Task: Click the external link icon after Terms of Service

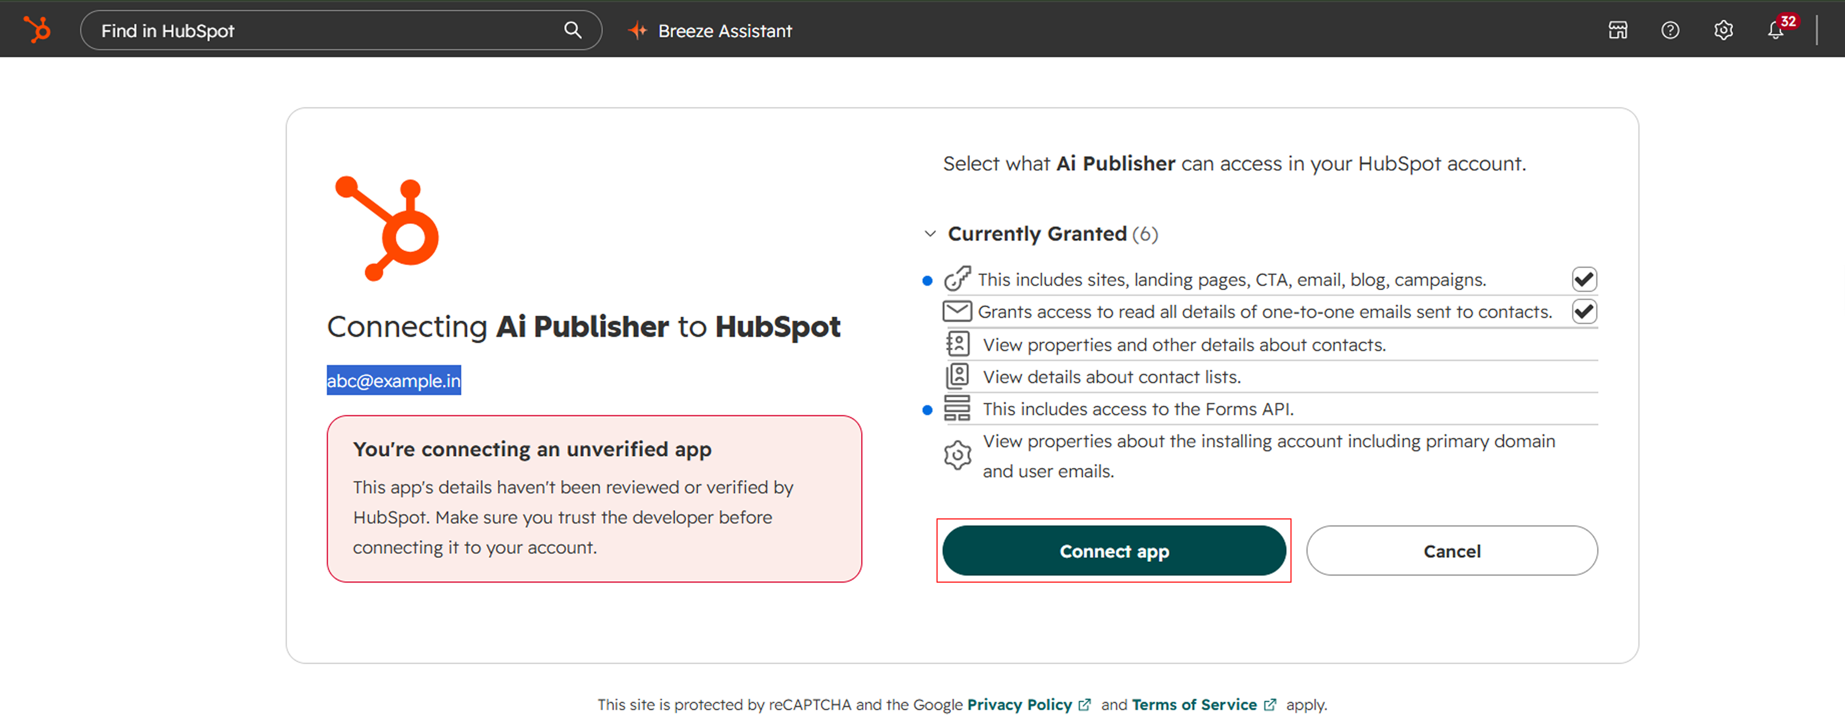Action: click(1270, 704)
